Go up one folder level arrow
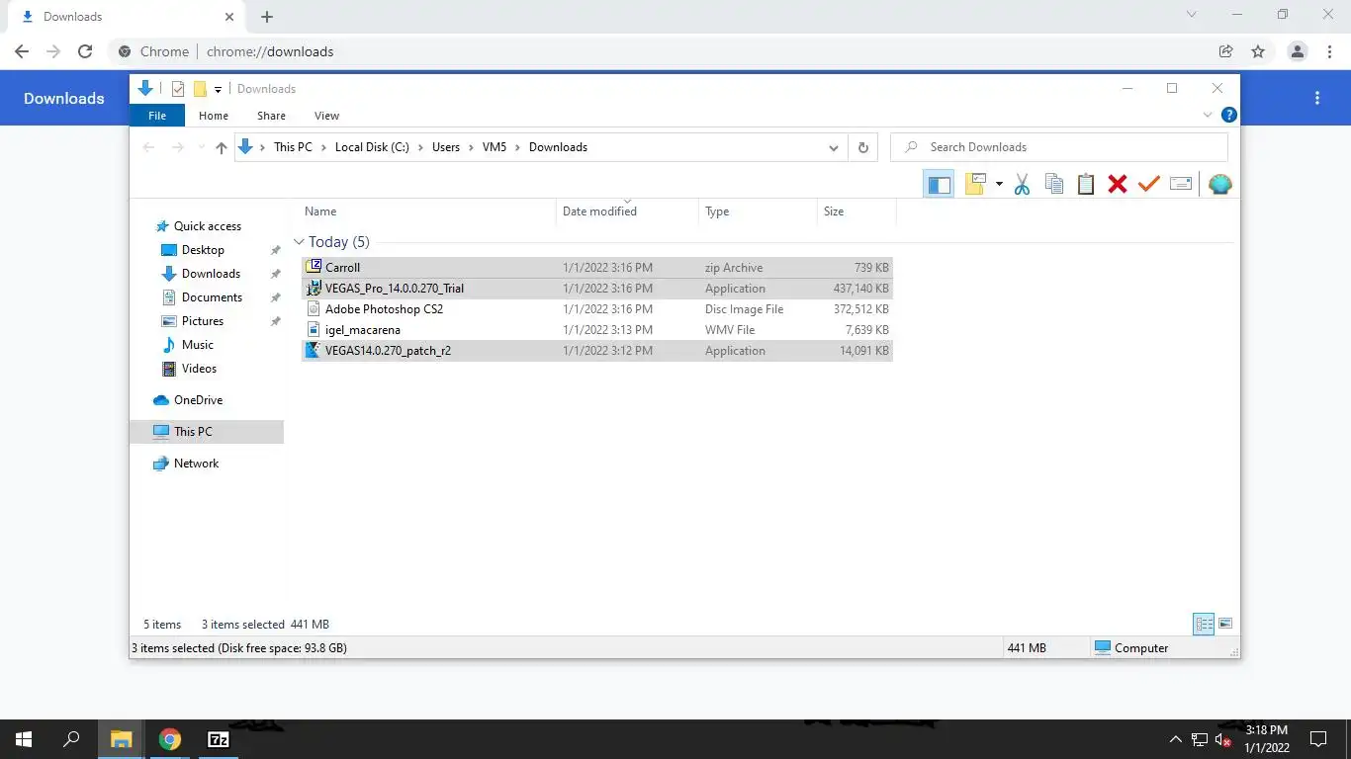Image resolution: width=1351 pixels, height=759 pixels. [222, 147]
